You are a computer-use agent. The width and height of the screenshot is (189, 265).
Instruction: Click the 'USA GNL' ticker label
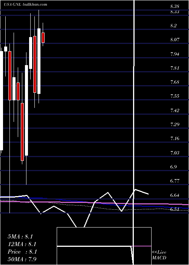[x=12, y=5]
